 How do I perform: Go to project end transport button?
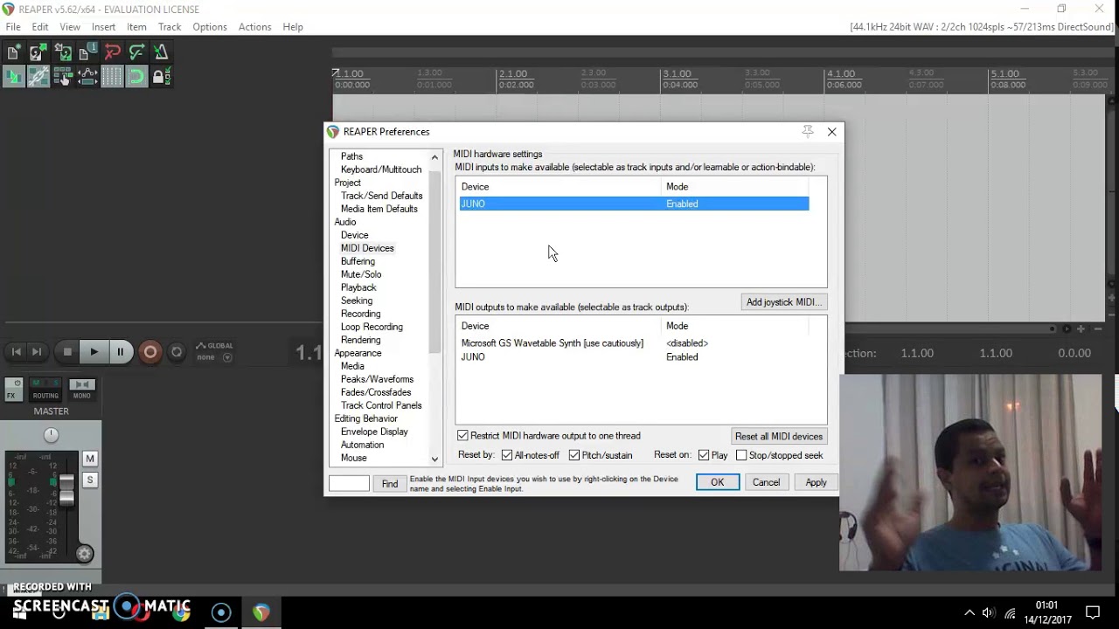[37, 352]
